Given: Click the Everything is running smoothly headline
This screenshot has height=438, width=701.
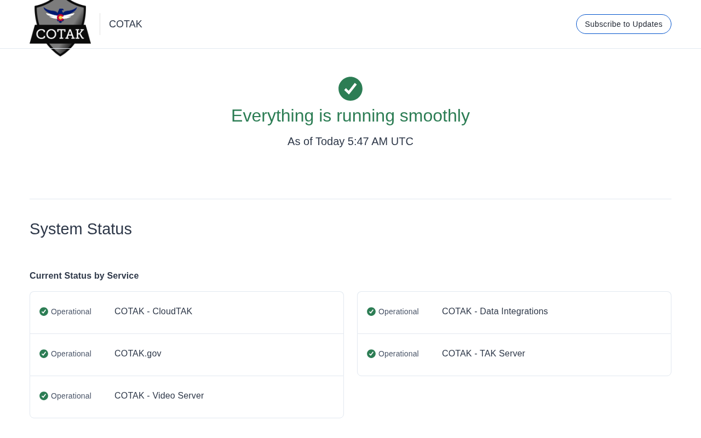Looking at the screenshot, I should [350, 116].
